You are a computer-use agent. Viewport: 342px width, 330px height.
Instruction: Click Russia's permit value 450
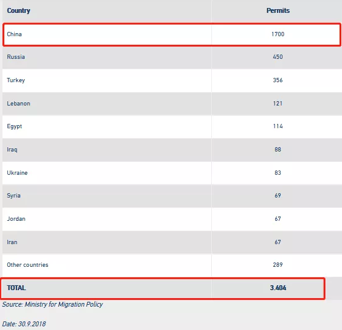click(x=278, y=57)
